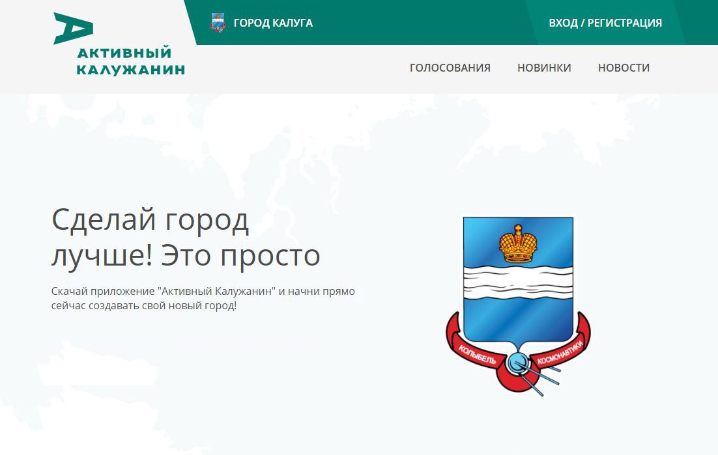Click the golden crown on the coat of arms
Viewport: 718px width, 455px height.
[518, 243]
